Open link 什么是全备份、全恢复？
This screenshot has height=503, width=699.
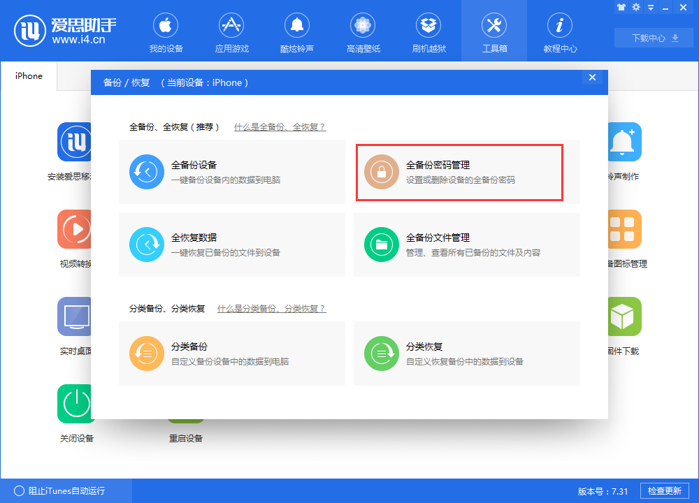(280, 127)
